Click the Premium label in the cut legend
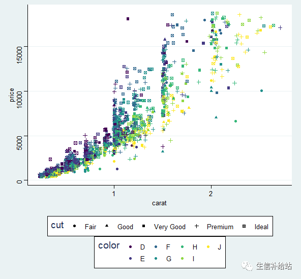Viewport: 301px width, 279px height. pos(220,227)
